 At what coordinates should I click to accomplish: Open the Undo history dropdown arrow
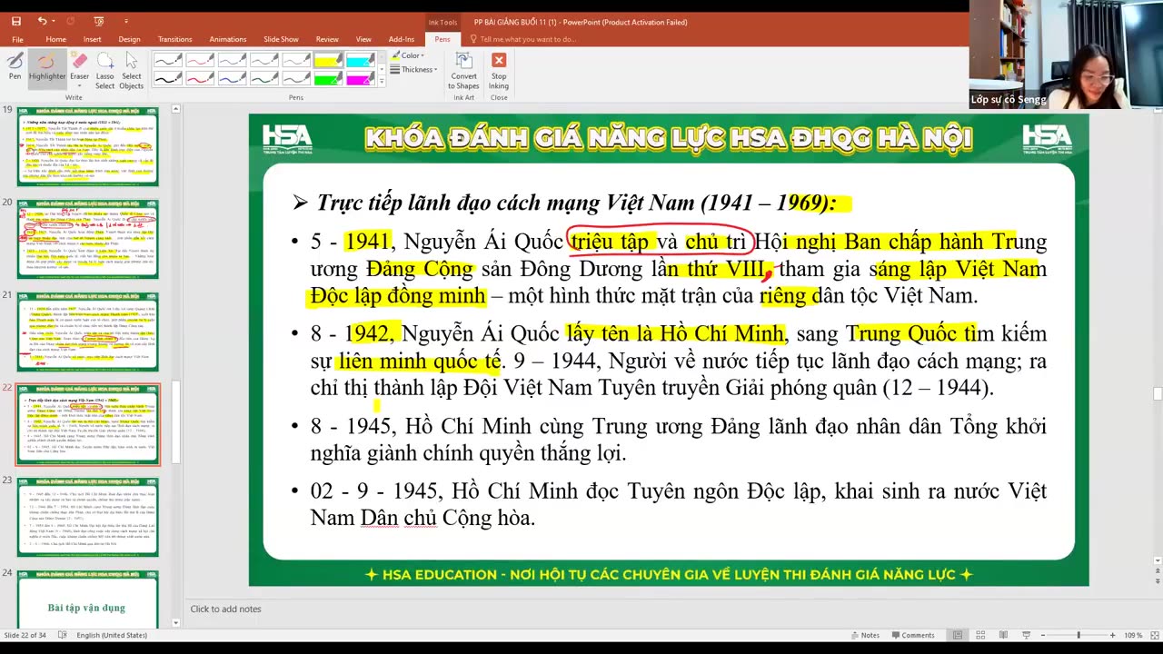[x=55, y=21]
